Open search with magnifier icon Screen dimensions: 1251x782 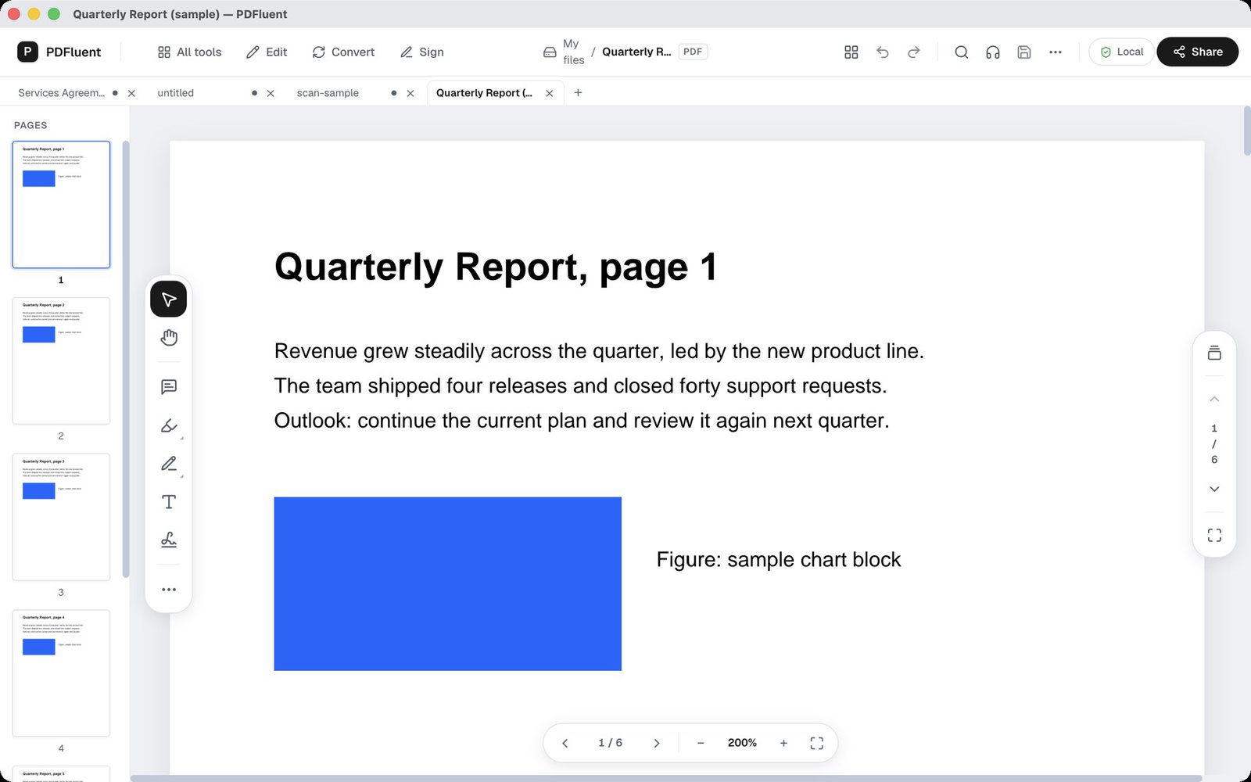pyautogui.click(x=962, y=52)
